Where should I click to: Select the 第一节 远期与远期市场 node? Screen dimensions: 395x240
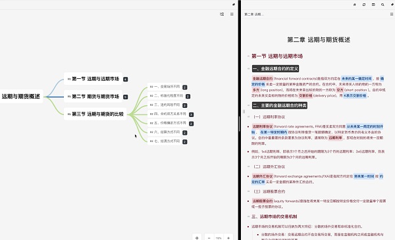pos(93,79)
